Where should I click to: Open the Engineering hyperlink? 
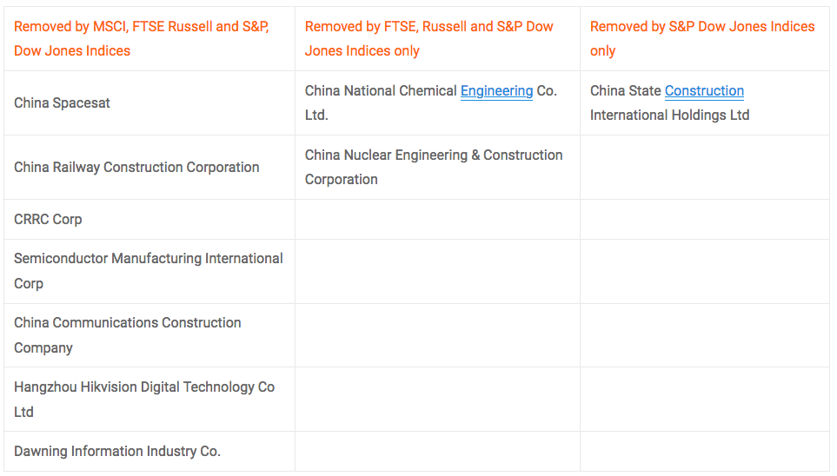(496, 91)
